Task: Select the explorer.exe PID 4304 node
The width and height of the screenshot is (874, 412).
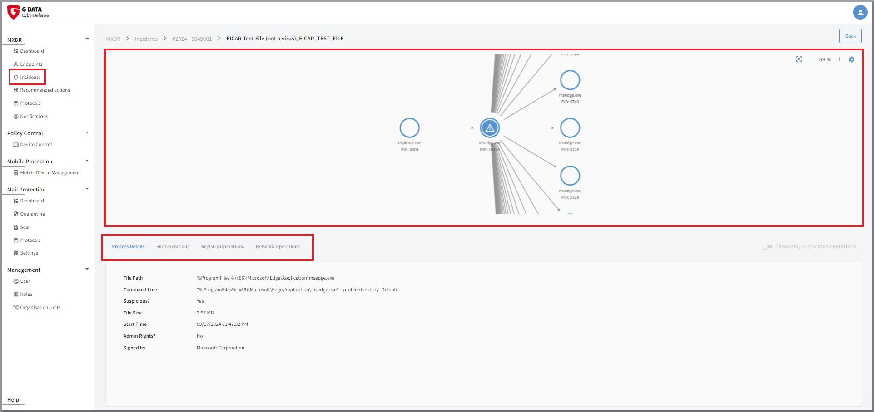Action: 409,128
